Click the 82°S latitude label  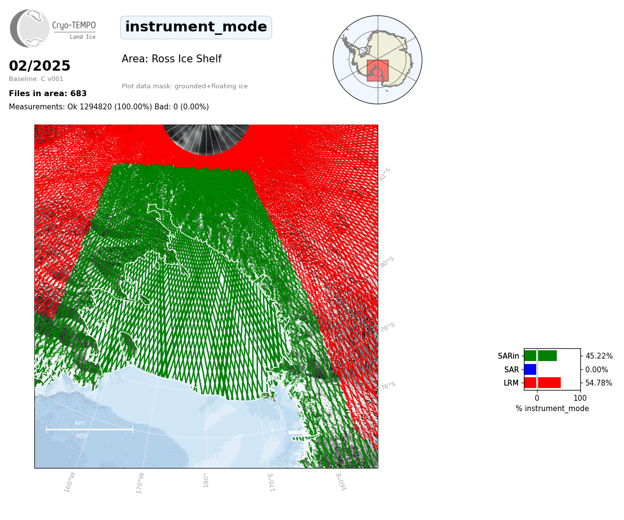coord(385,174)
